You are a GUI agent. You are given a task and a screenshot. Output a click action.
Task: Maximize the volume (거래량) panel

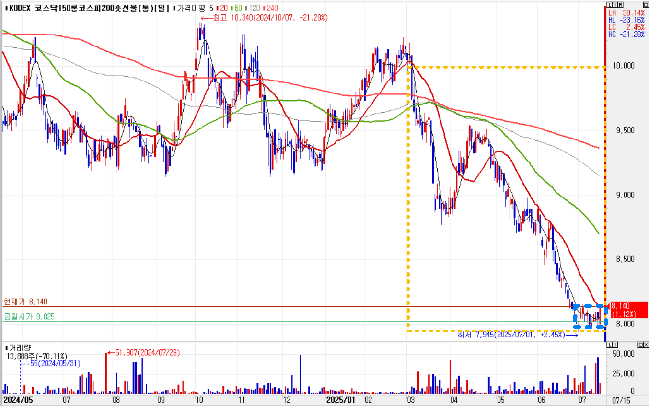(x=640, y=345)
